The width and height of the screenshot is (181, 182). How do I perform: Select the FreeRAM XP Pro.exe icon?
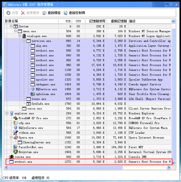[x=16, y=118]
